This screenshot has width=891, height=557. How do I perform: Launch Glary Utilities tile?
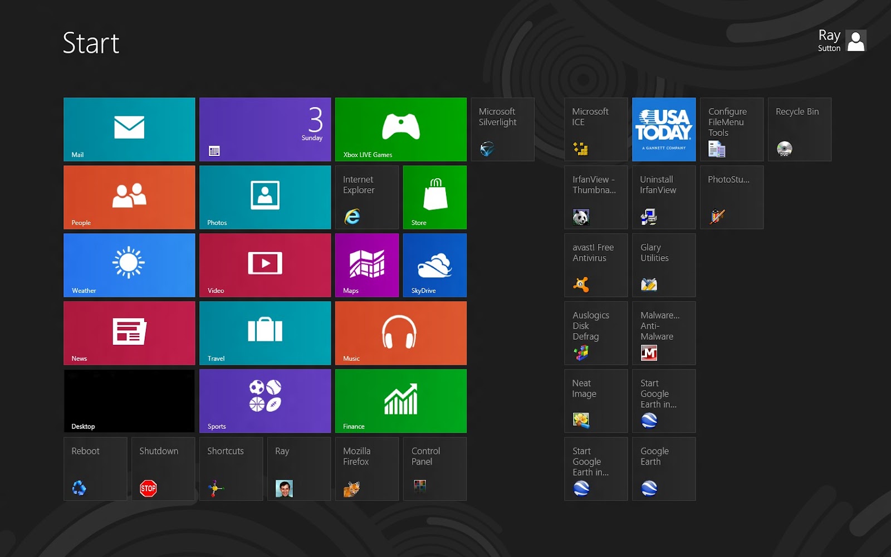(x=664, y=266)
